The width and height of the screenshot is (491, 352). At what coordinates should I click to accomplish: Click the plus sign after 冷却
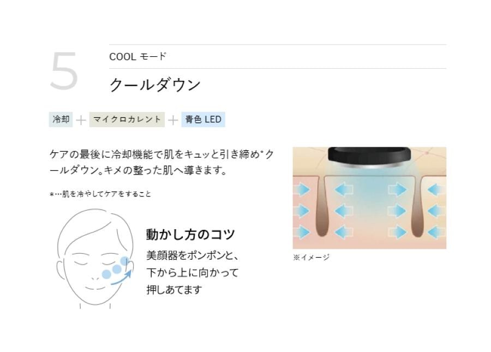coord(81,120)
